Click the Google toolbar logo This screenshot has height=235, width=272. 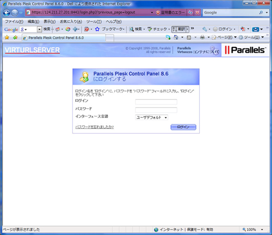pyautogui.click(x=11, y=29)
